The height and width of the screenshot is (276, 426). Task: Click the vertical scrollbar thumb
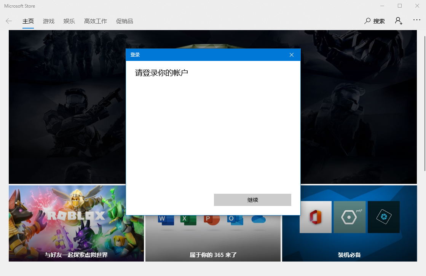424,103
